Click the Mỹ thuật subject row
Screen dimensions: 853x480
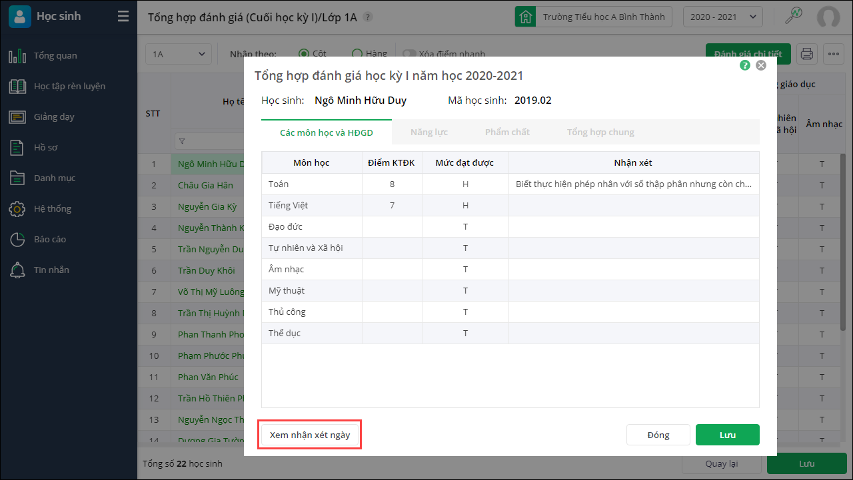(x=510, y=290)
